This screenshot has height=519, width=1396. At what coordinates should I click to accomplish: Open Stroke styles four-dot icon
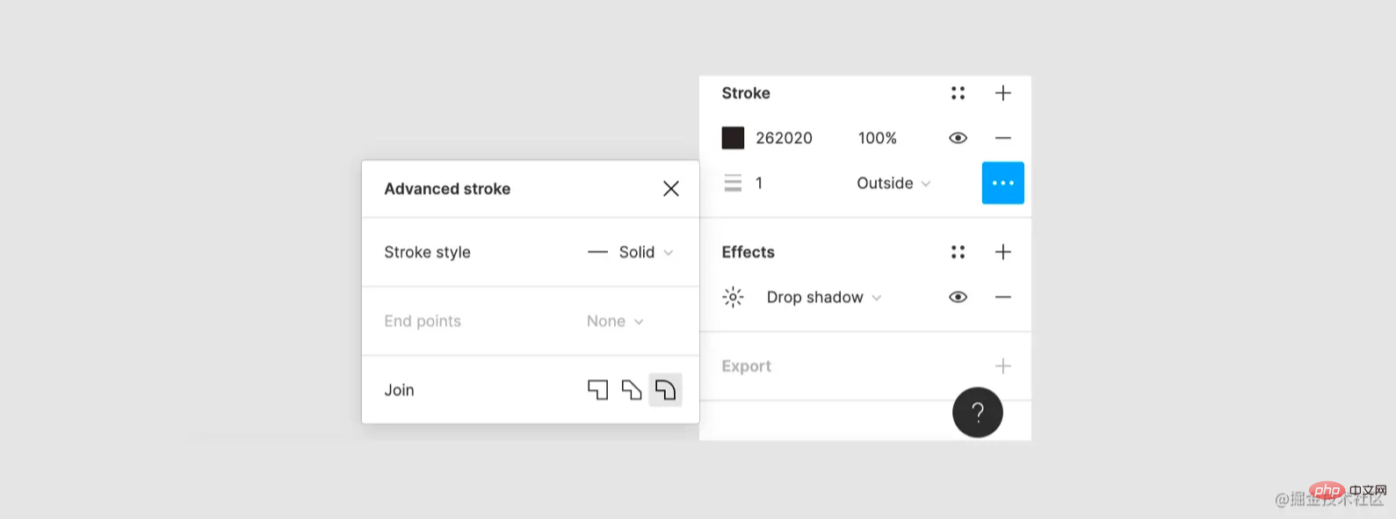click(958, 93)
